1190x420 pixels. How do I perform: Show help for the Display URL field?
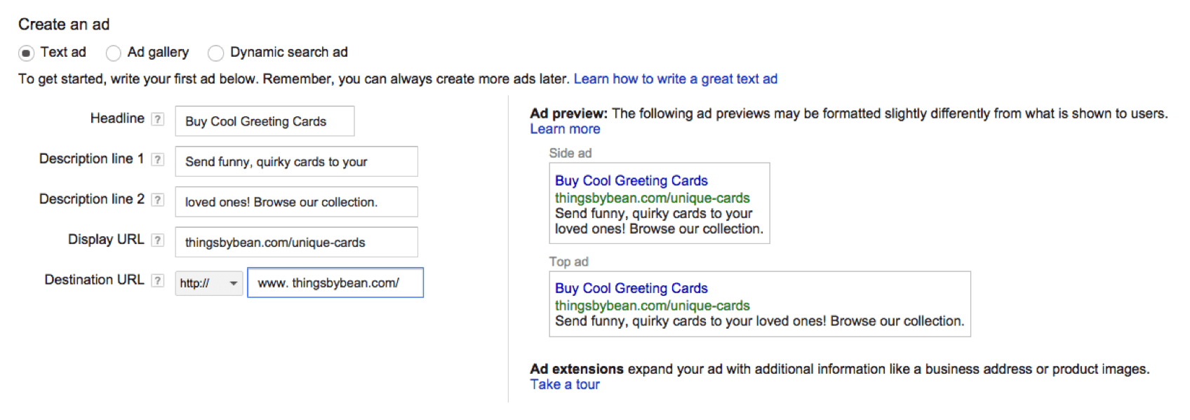tap(158, 241)
